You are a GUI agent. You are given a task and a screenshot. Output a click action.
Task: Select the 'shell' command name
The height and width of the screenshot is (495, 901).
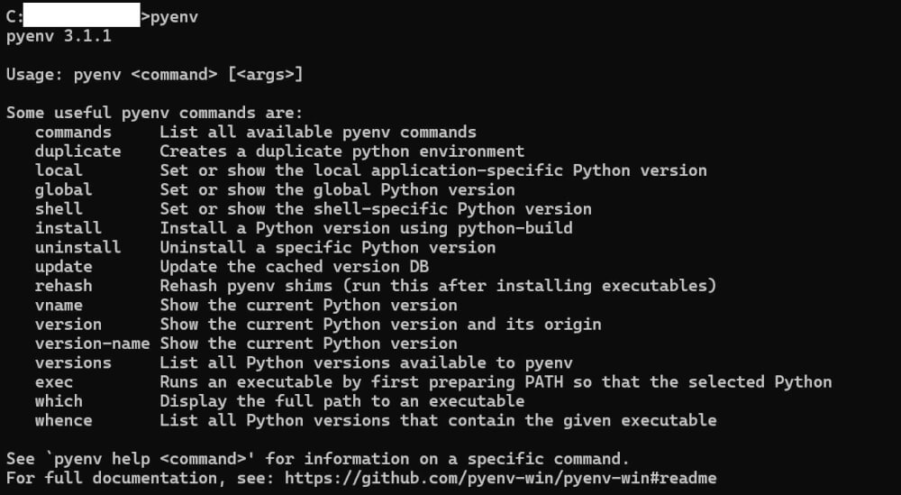(59, 209)
